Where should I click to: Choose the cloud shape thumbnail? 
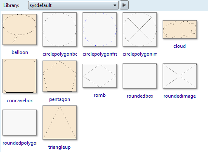click(180, 29)
